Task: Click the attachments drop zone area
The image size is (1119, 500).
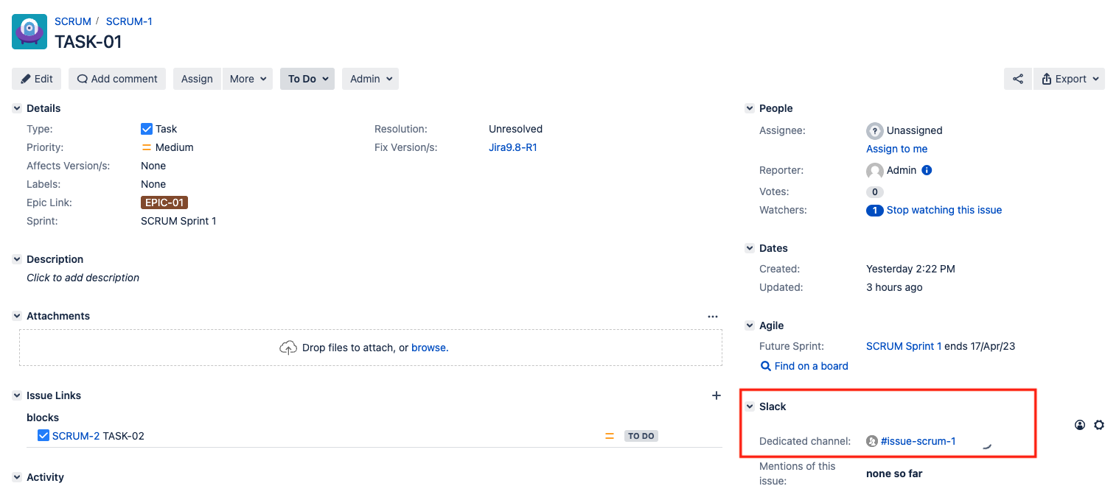Action: pos(371,348)
